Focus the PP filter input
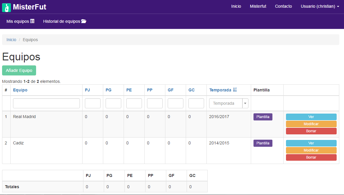This screenshot has height=195, width=344. pos(155,103)
